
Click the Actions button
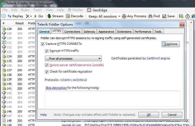click(171, 44)
